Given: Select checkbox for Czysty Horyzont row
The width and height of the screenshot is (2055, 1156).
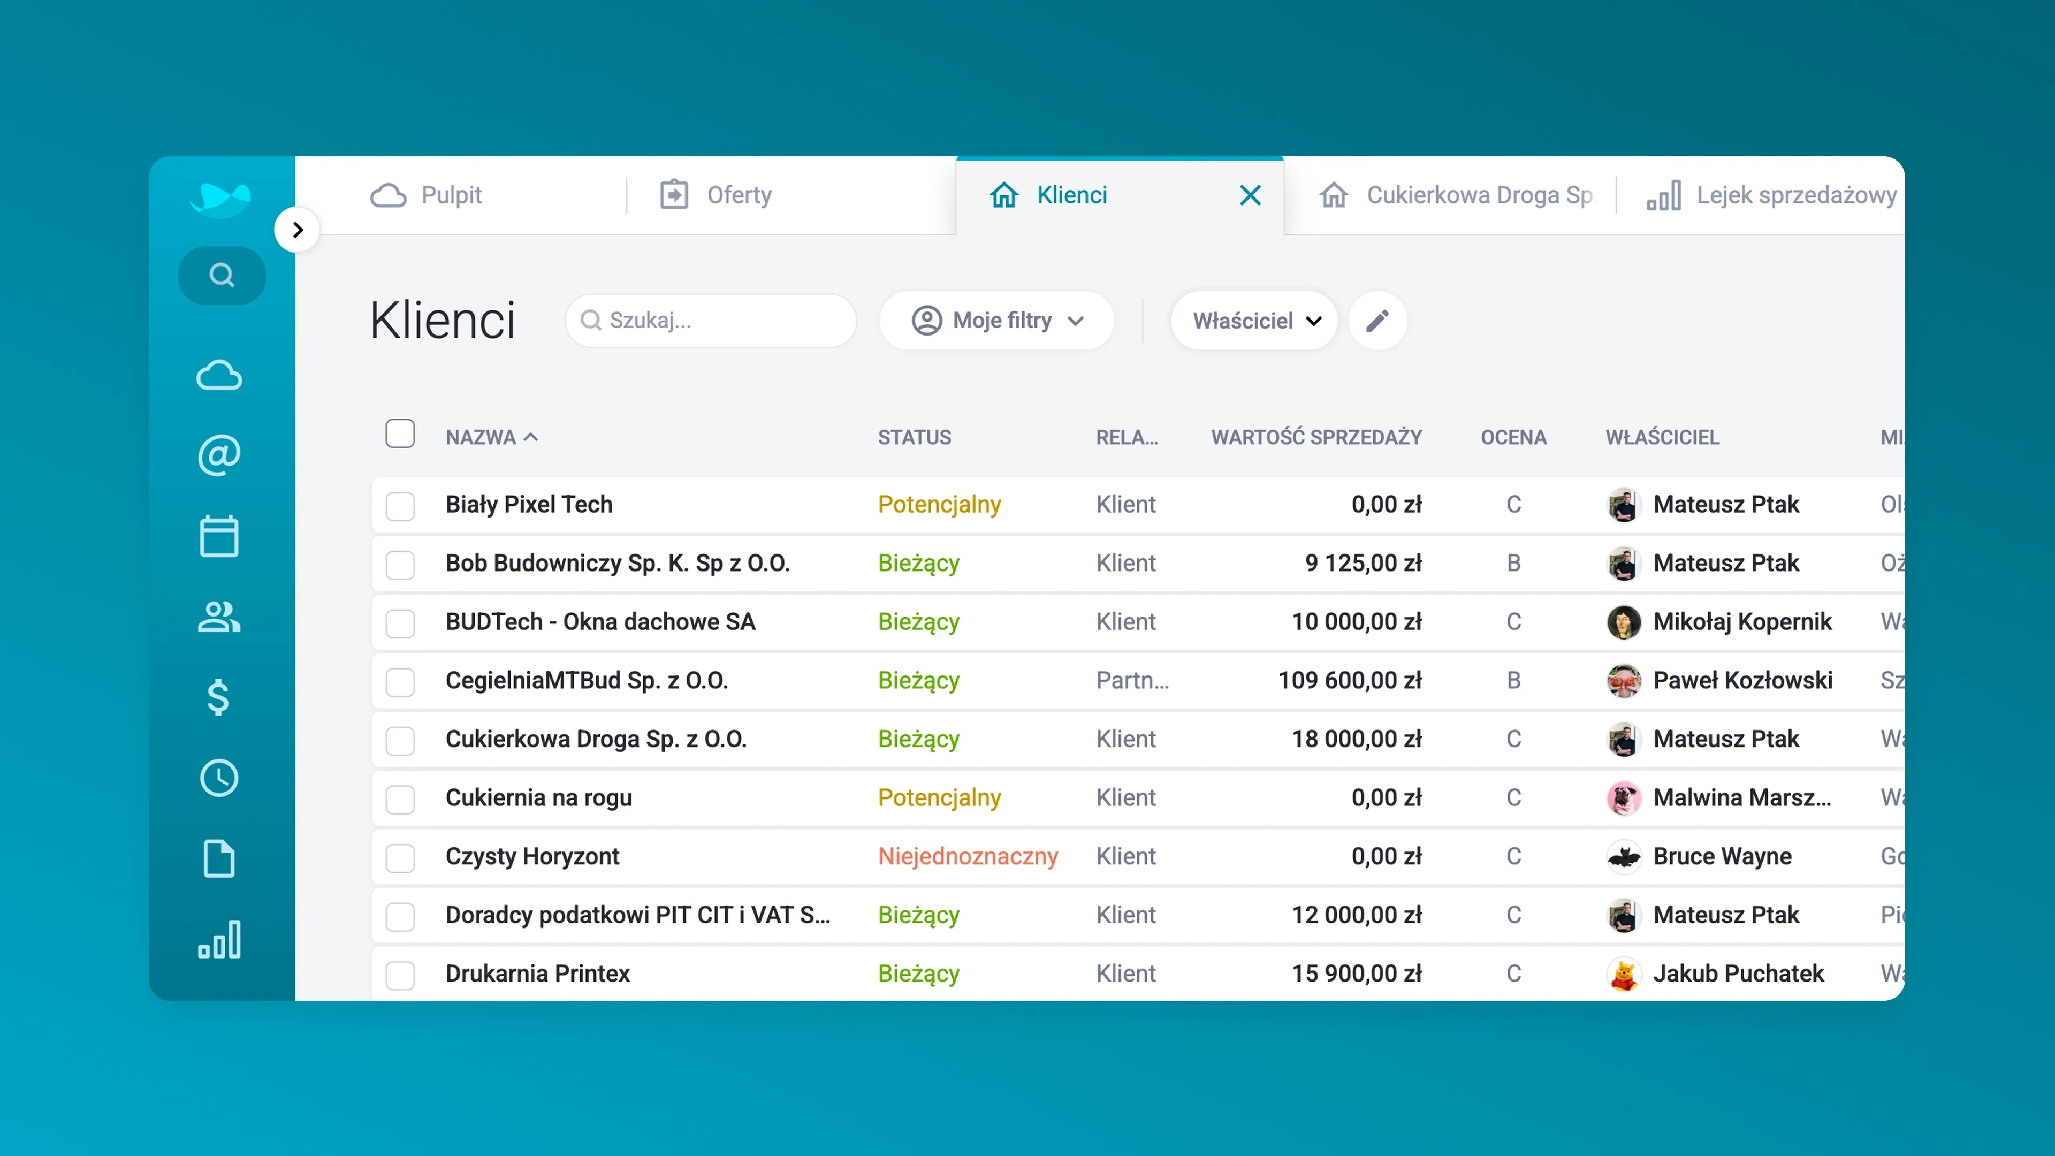Looking at the screenshot, I should [400, 857].
